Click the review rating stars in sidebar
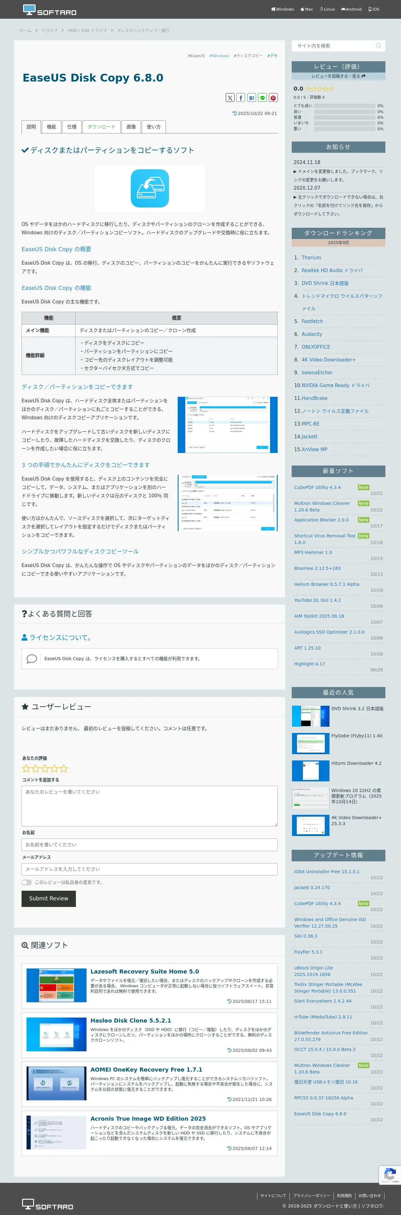 pos(319,89)
